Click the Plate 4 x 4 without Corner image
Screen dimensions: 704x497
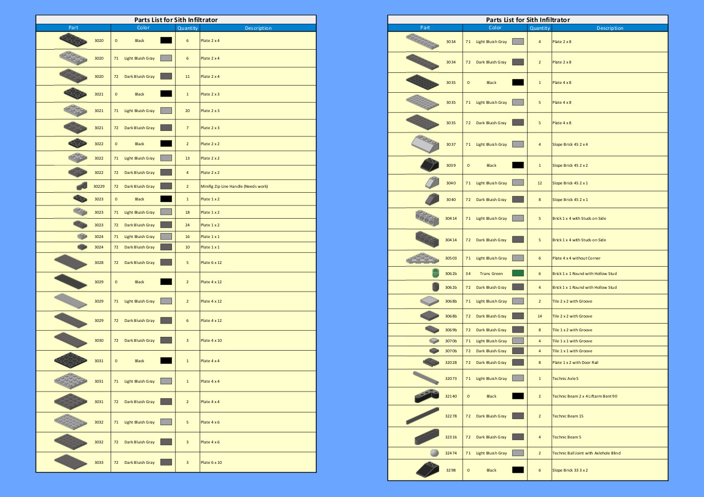pyautogui.click(x=423, y=258)
